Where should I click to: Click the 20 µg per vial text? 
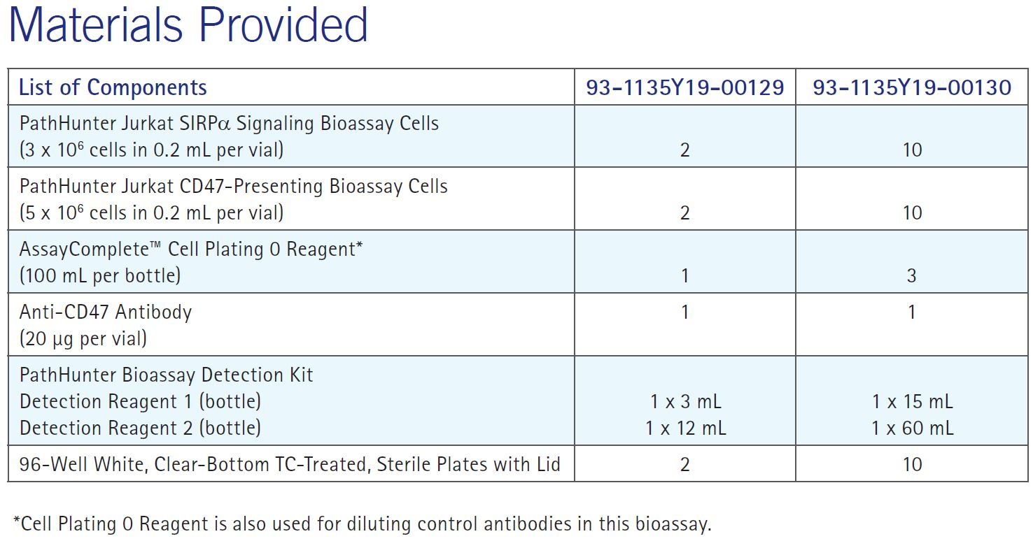coord(83,339)
